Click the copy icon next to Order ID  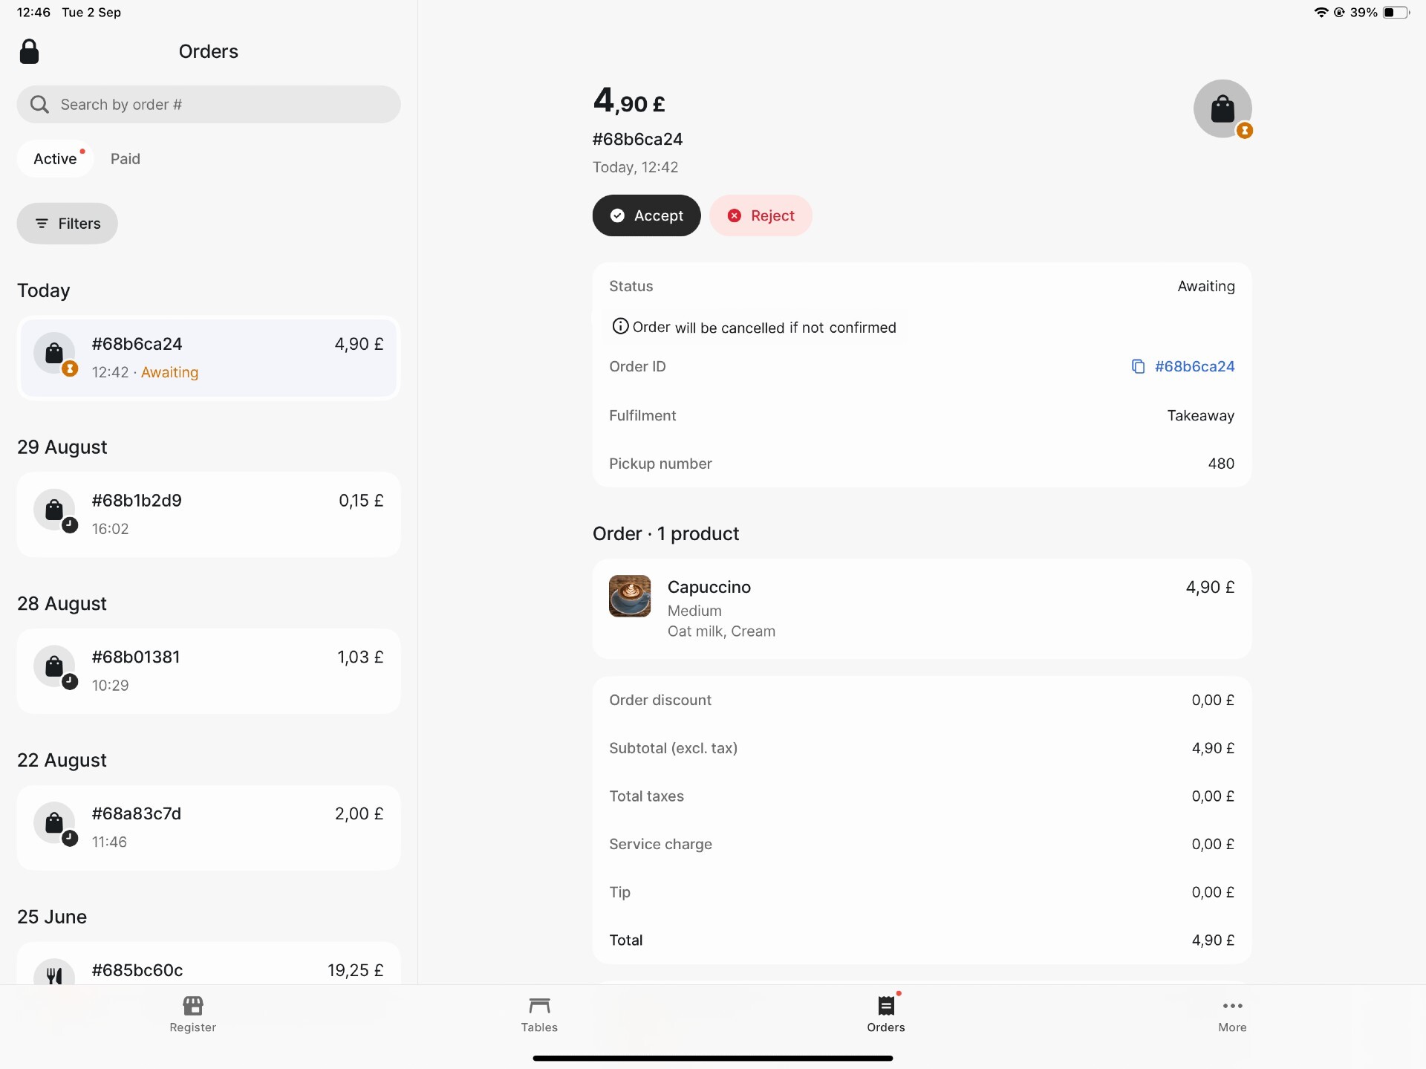point(1137,366)
